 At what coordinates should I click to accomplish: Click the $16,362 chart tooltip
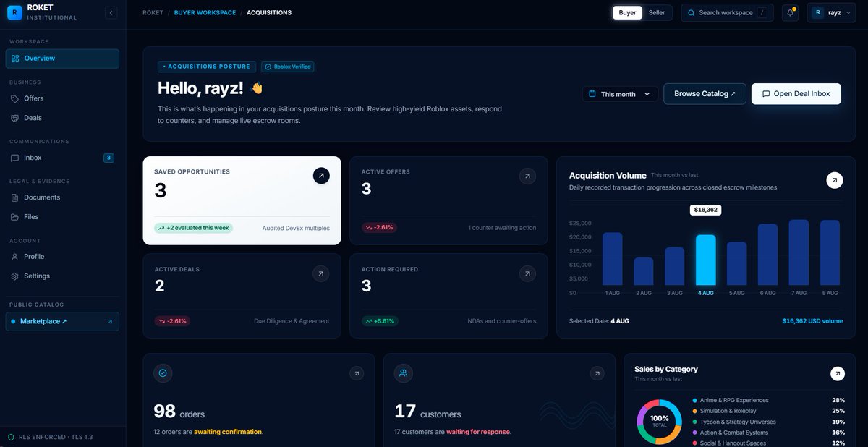click(x=705, y=210)
